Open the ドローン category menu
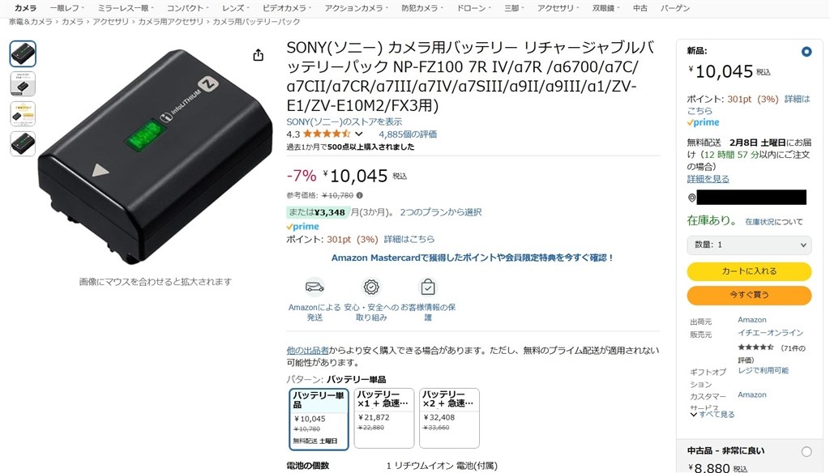This screenshot has width=830, height=473. click(473, 8)
